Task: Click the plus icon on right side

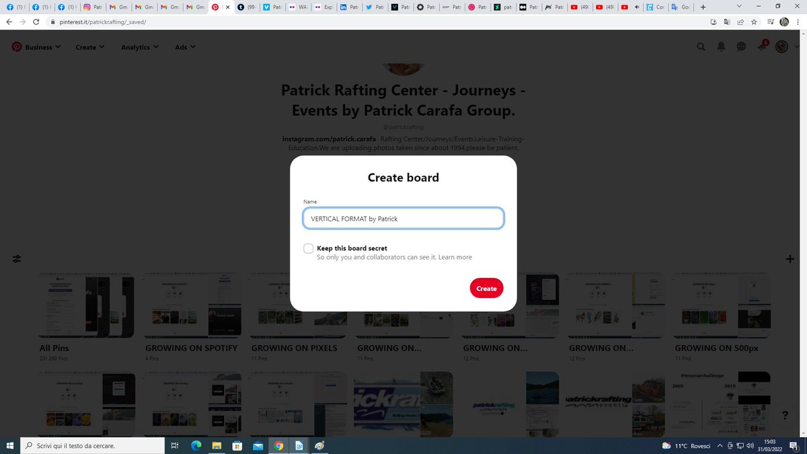Action: (790, 260)
